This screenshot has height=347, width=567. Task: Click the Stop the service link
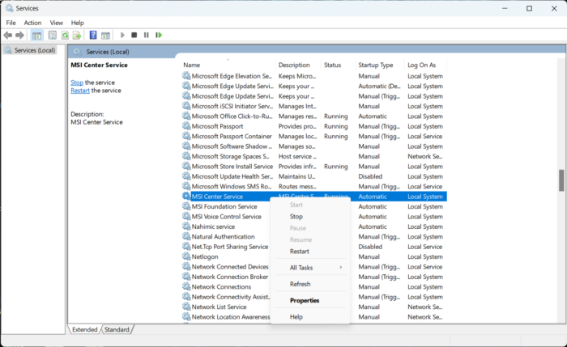pyautogui.click(x=77, y=83)
